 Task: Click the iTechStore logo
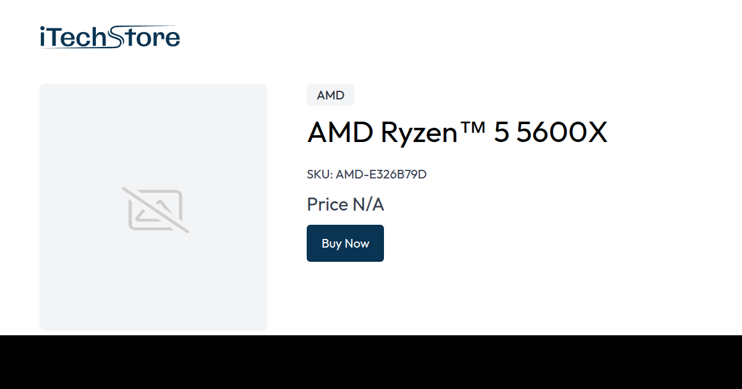coord(109,37)
